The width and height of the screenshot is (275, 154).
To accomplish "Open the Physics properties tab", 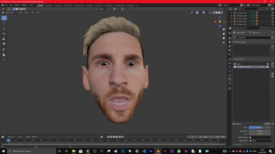I will [230, 71].
